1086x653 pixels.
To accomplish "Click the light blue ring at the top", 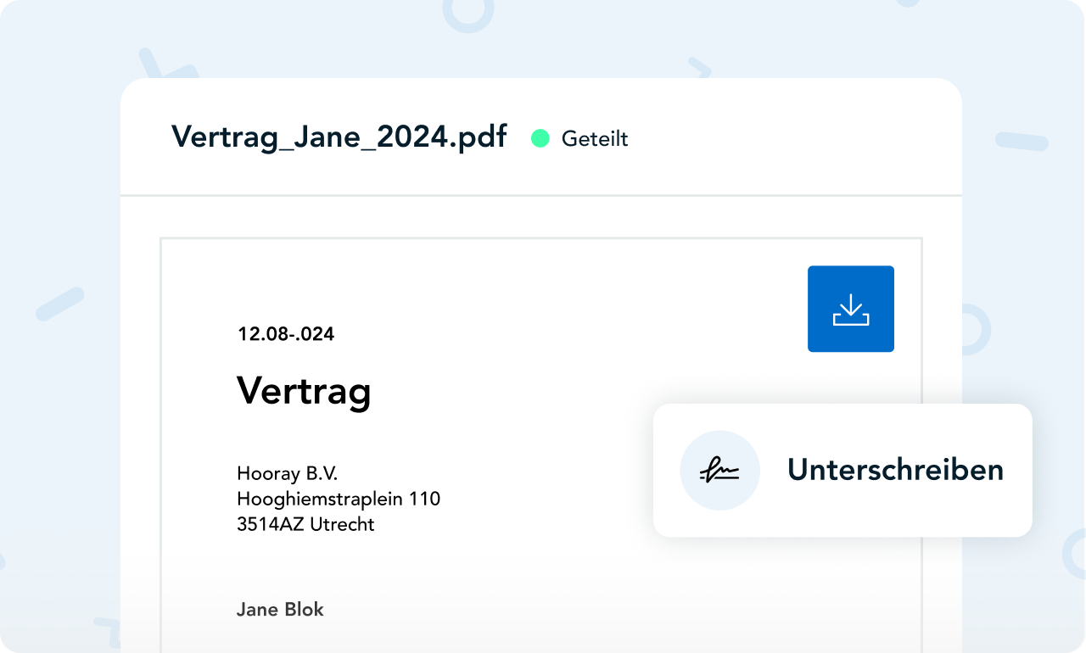I will (x=468, y=12).
